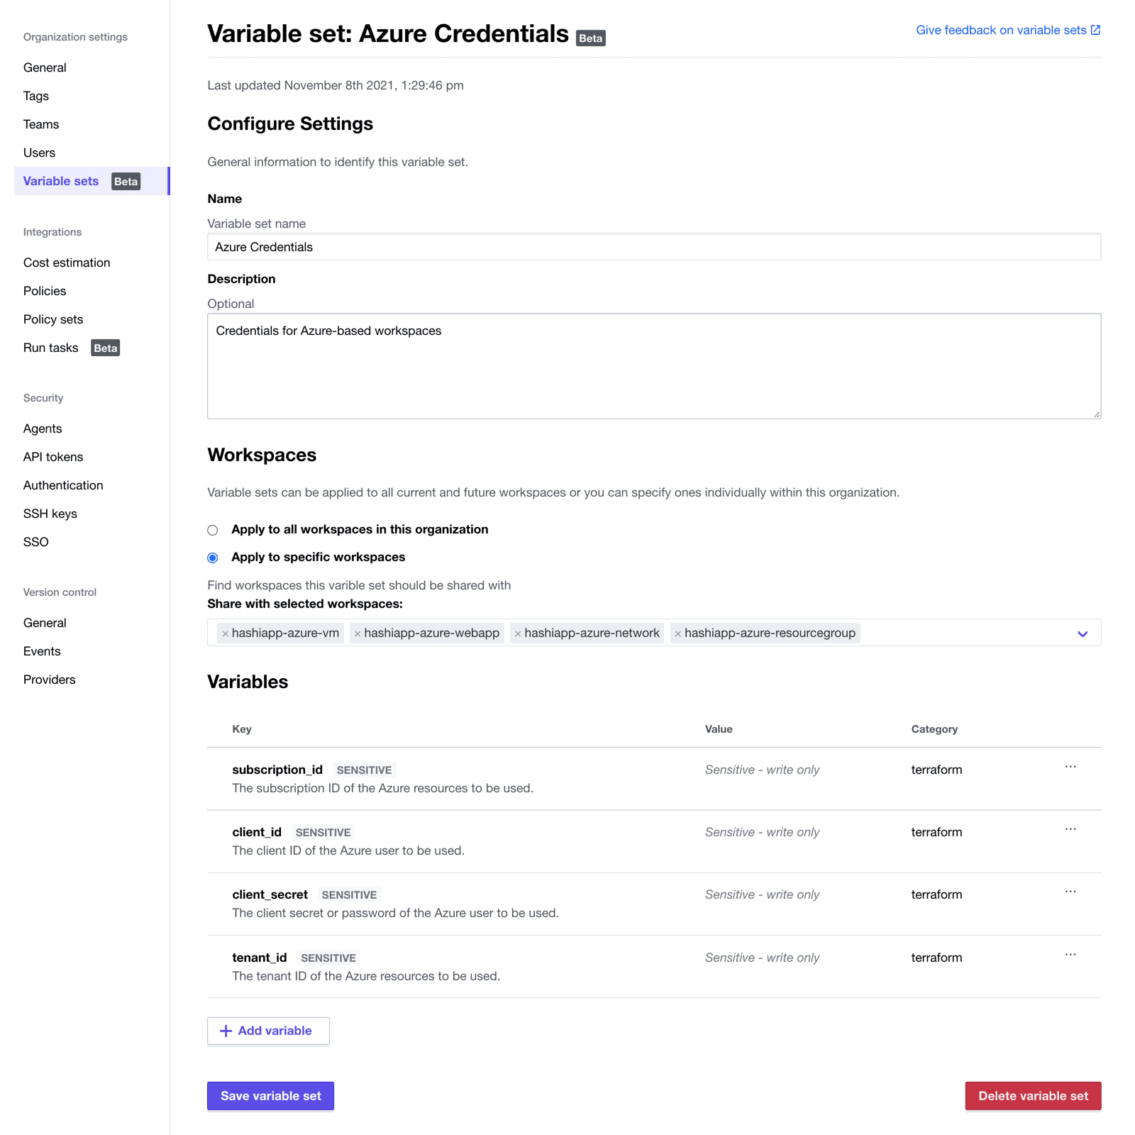
Task: Click the external link icon beside feedback link
Action: tap(1095, 30)
